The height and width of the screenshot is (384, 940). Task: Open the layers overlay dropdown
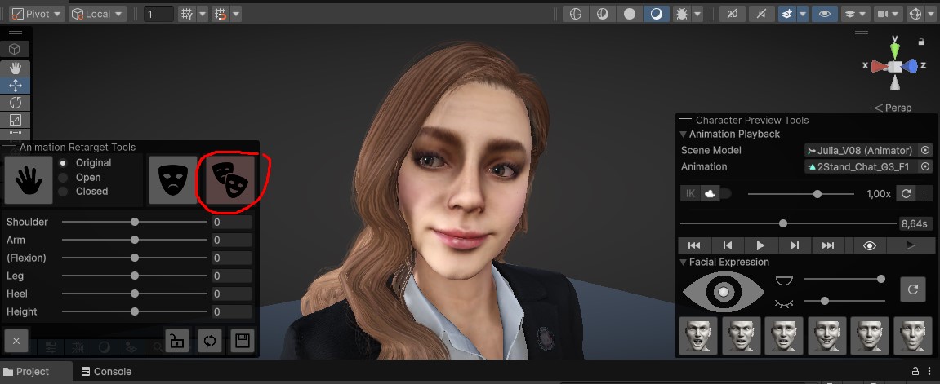click(x=855, y=14)
